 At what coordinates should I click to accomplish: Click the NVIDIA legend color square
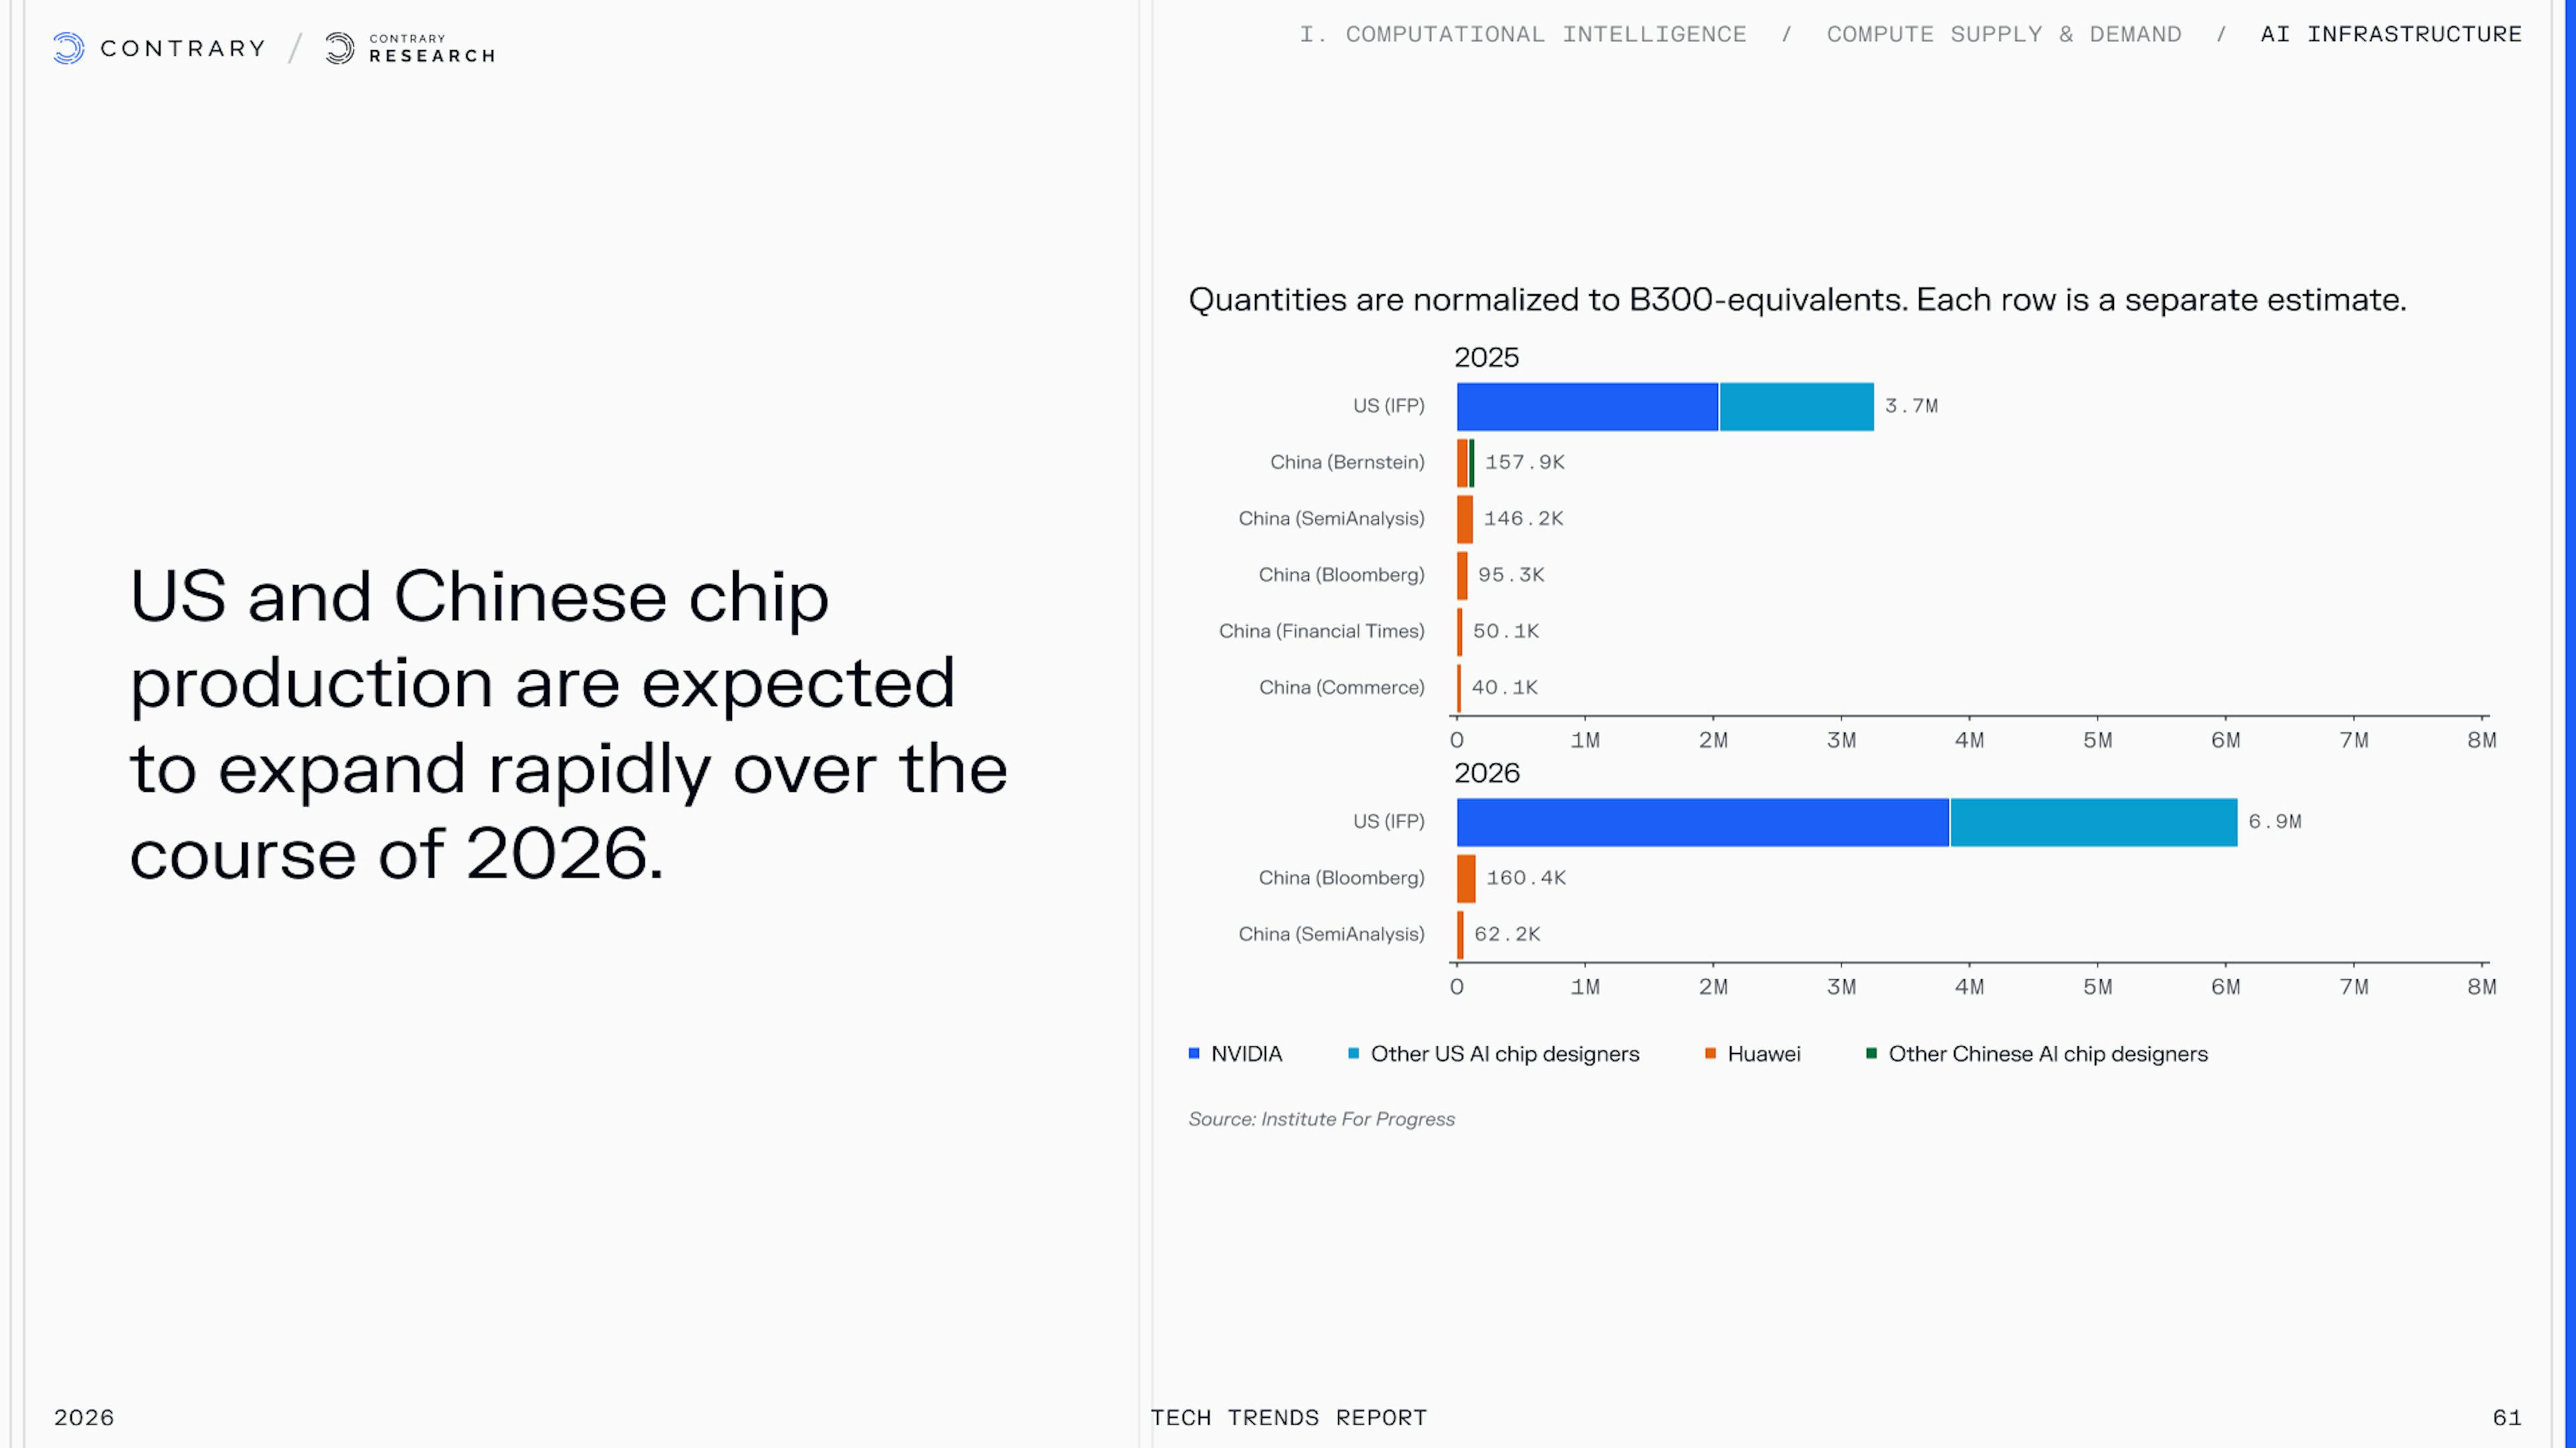click(x=1193, y=1053)
